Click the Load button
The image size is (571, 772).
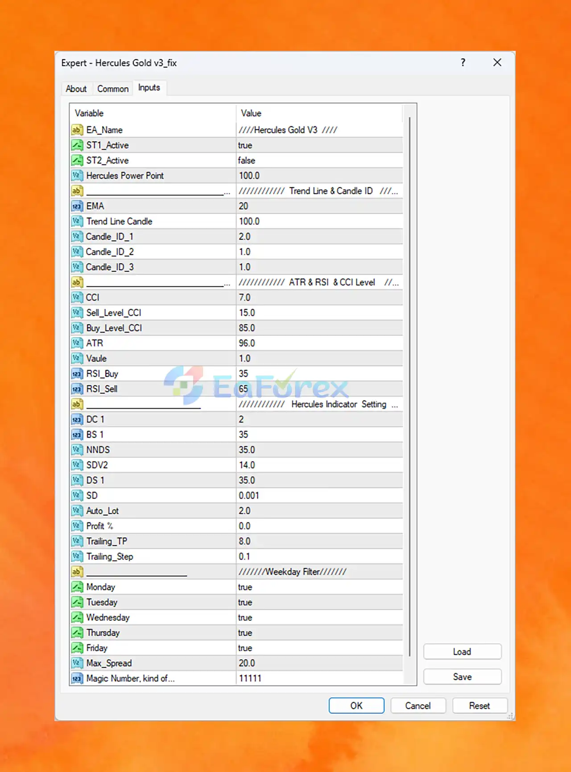click(x=462, y=652)
